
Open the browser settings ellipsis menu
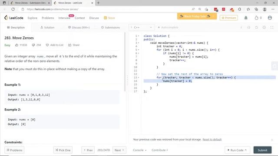273,9
